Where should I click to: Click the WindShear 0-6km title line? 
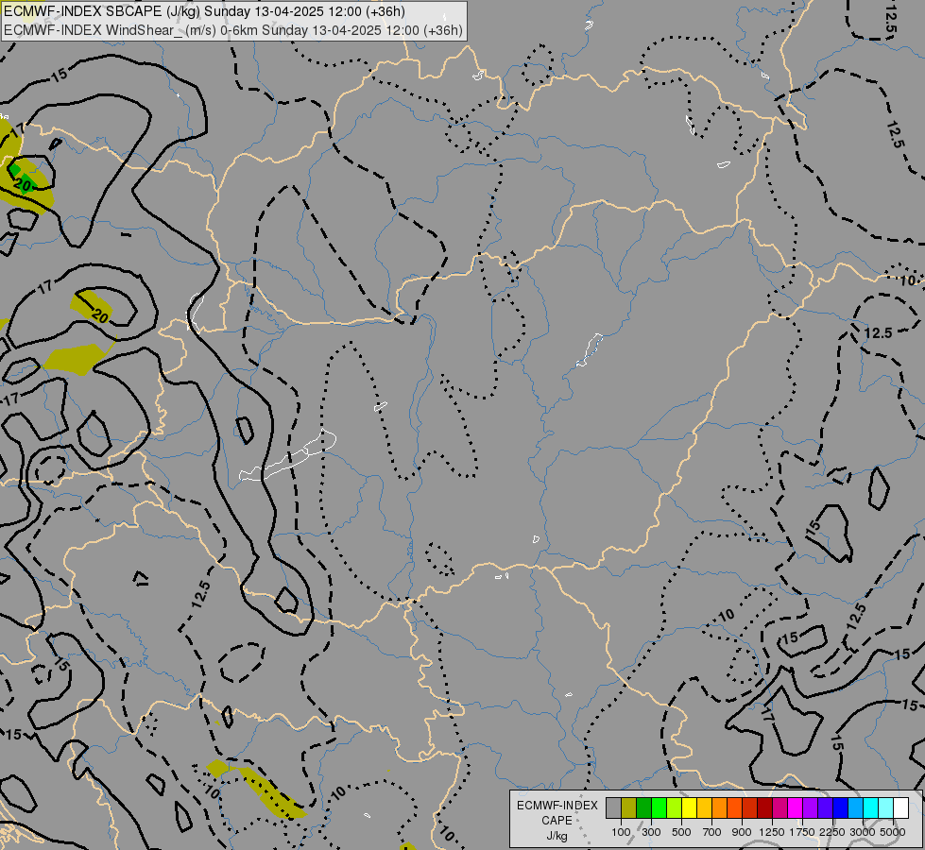[233, 30]
